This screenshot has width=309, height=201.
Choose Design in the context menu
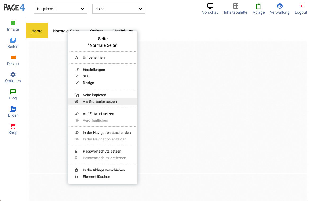coord(103,83)
